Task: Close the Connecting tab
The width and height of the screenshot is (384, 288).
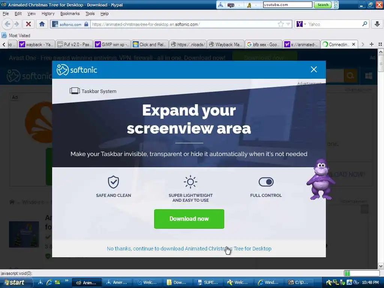Action: (354, 44)
